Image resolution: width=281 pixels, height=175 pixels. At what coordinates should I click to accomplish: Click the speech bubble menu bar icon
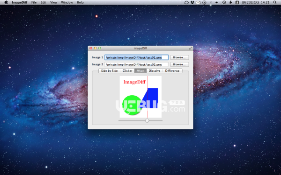(186, 2)
